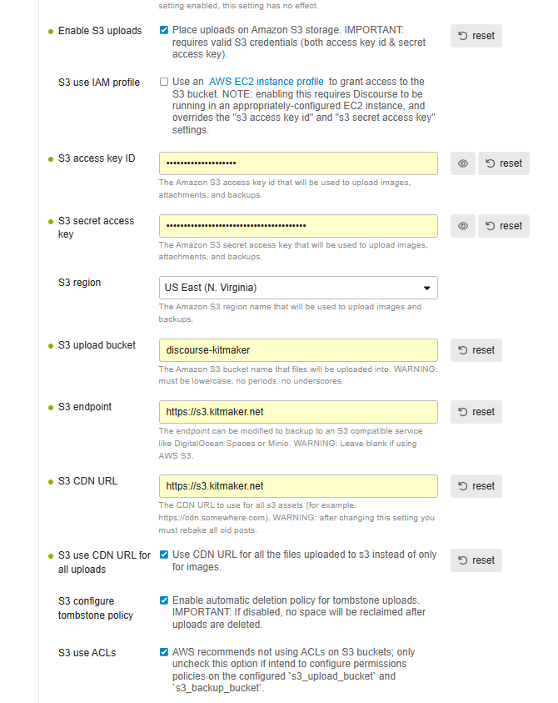
Task: Open the S3 region dropdown
Action: [x=298, y=288]
